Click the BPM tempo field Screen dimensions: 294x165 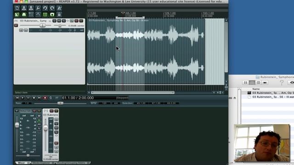point(104,103)
